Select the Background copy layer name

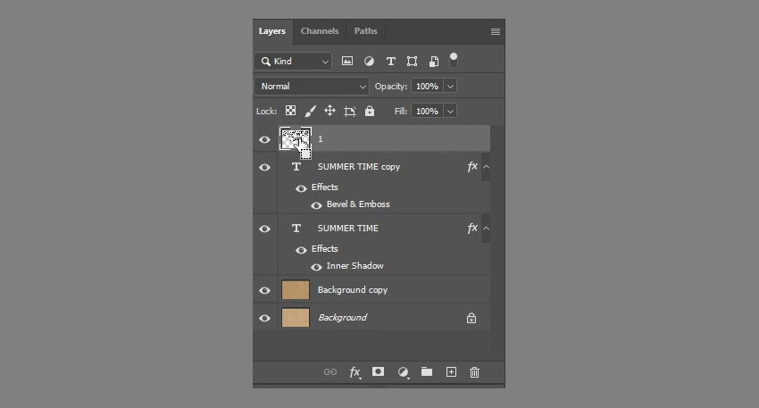coord(353,290)
